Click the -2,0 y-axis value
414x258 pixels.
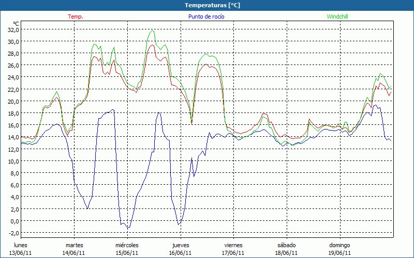[13, 233]
